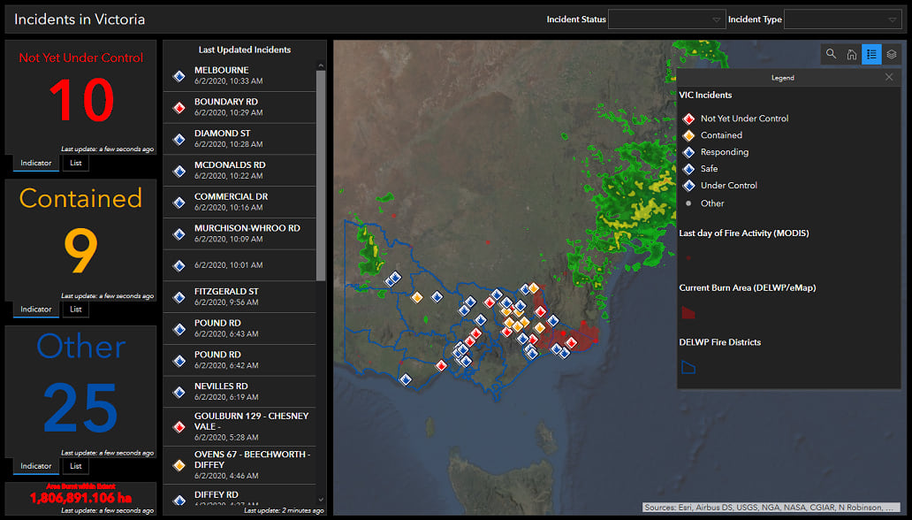Click the Other grey dot legend symbol

688,203
